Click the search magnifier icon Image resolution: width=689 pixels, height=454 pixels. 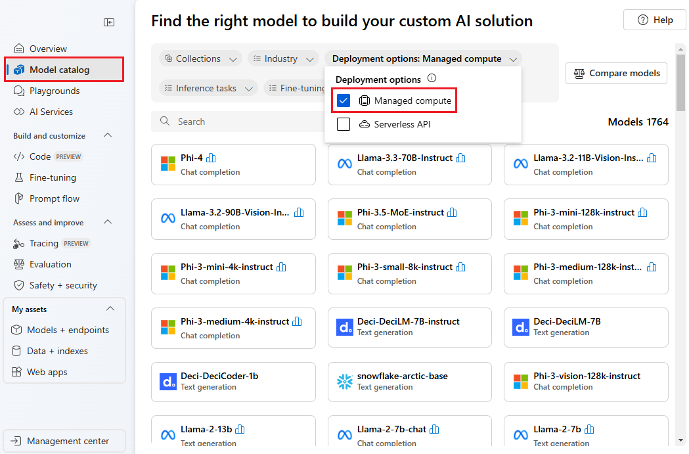pos(165,121)
